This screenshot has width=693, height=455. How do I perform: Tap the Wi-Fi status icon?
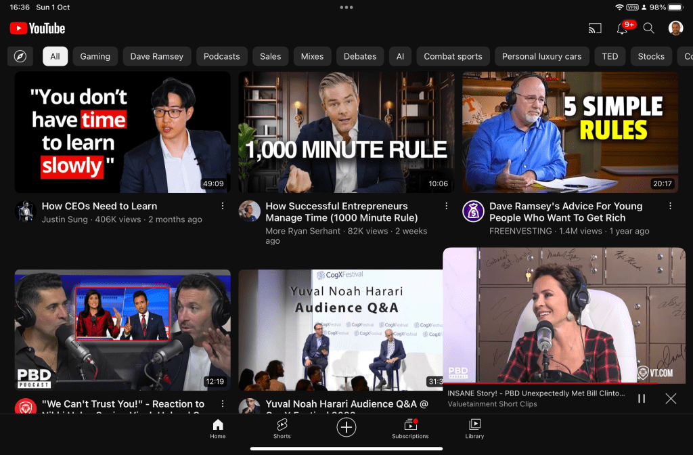pyautogui.click(x=619, y=7)
